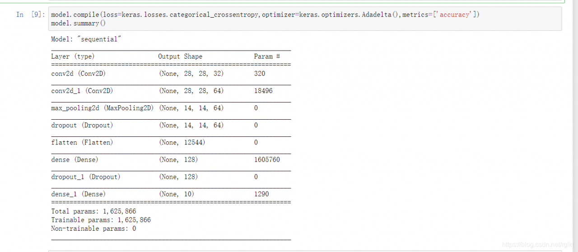Image resolution: width=578 pixels, height=252 pixels.
Task: Click the dropout_1 (Dropout) layer row
Action: 171,177
